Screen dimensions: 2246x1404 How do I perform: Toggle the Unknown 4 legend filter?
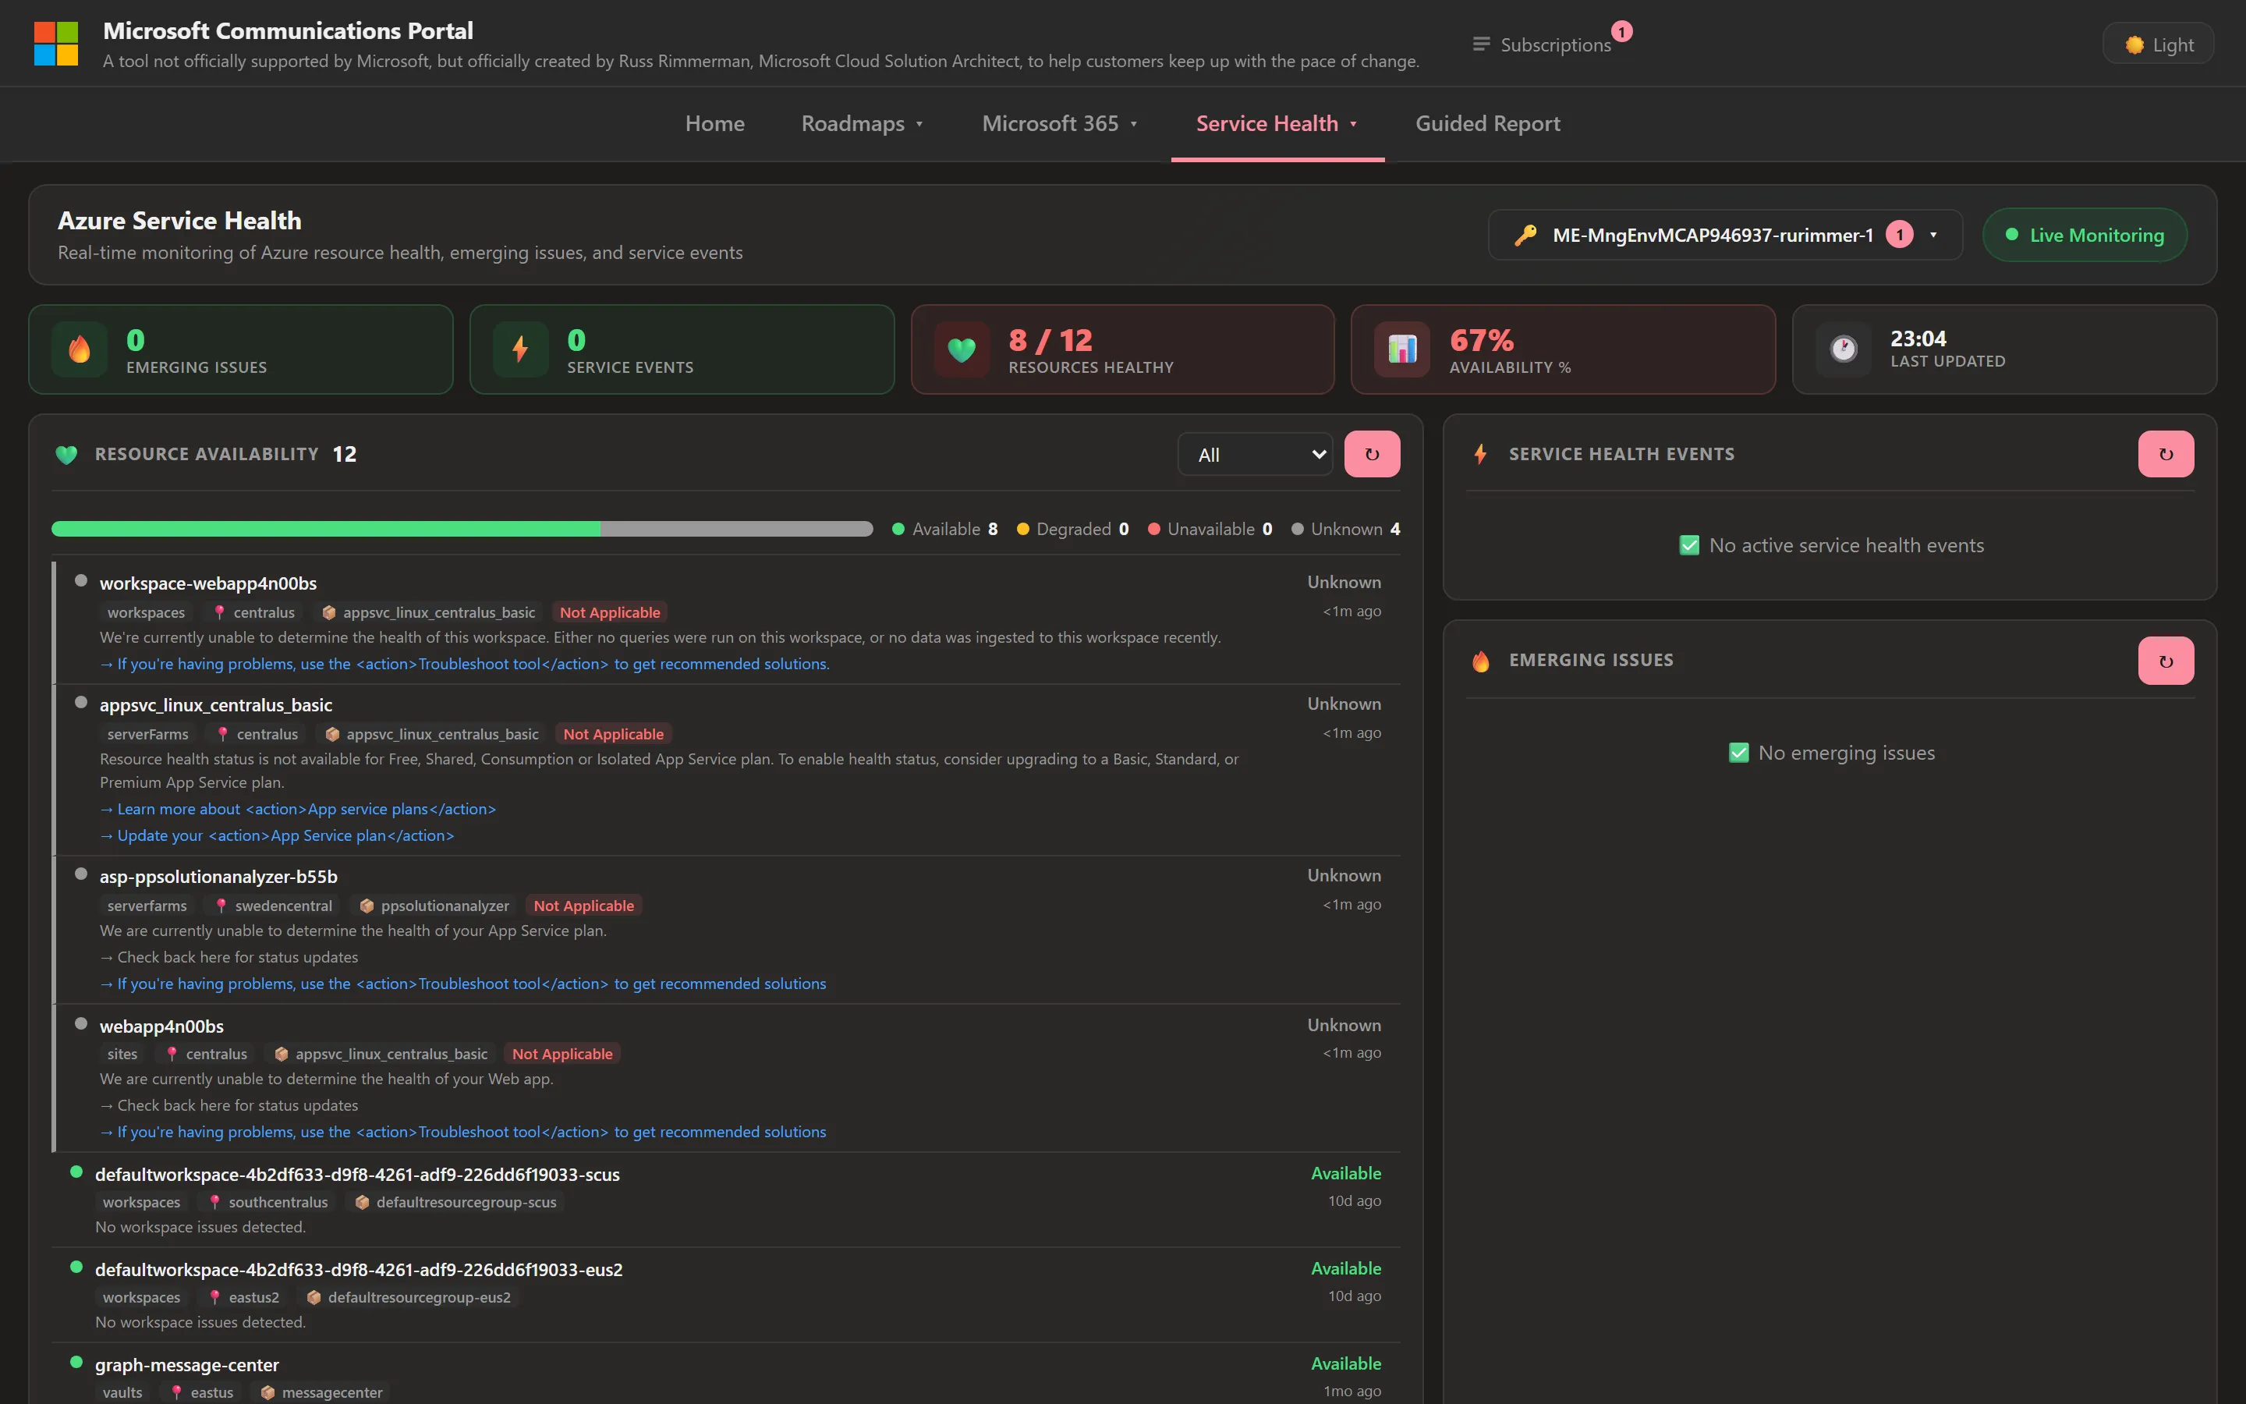[x=1346, y=530]
